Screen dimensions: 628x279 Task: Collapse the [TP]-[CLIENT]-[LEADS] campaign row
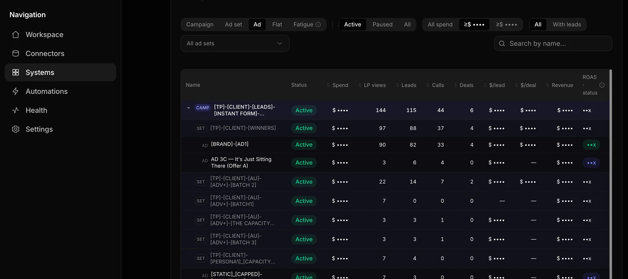188,108
